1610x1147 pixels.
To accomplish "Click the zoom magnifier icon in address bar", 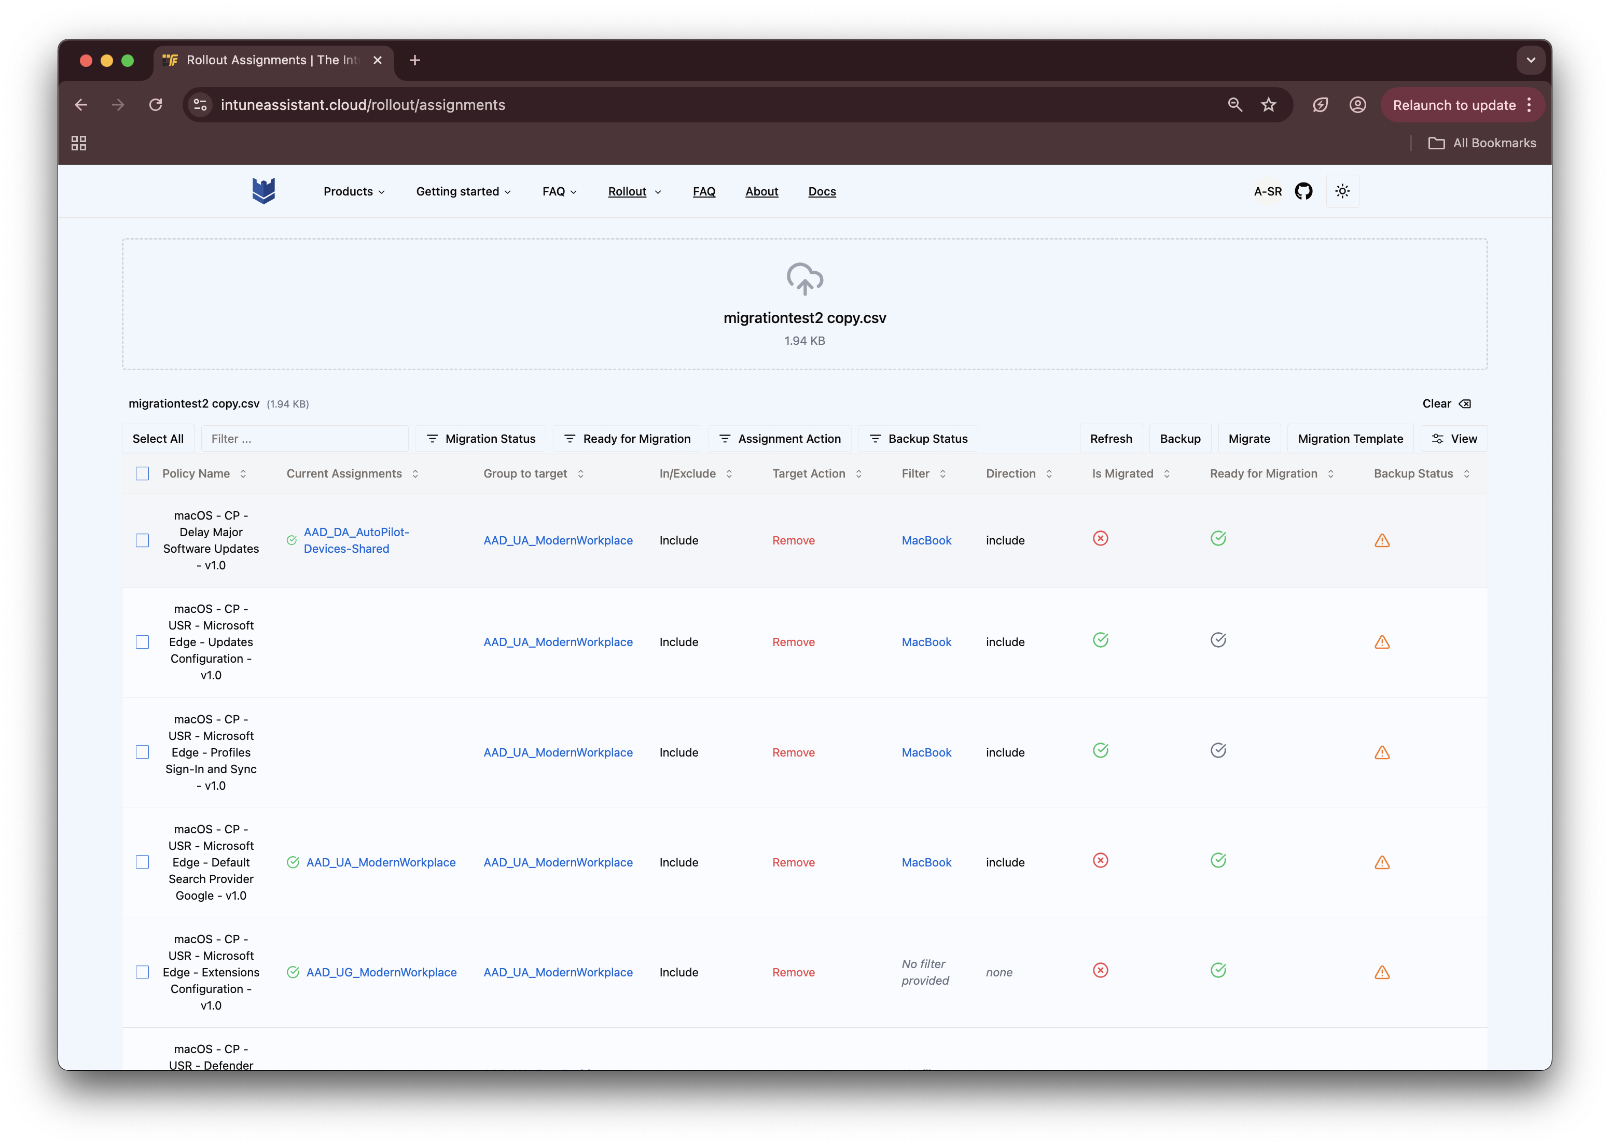I will point(1235,105).
